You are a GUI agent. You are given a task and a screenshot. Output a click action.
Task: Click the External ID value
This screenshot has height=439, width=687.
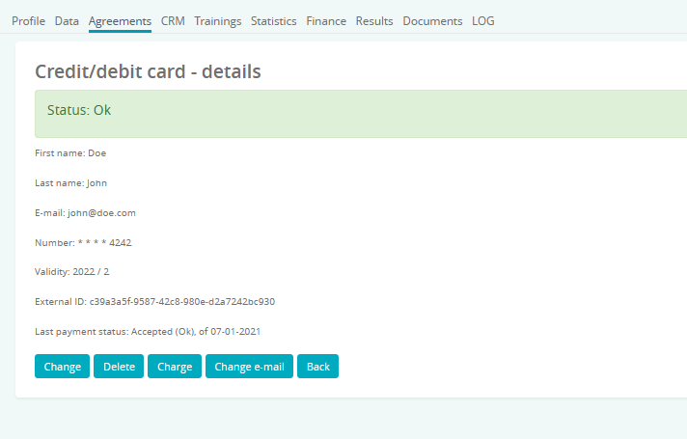182,302
